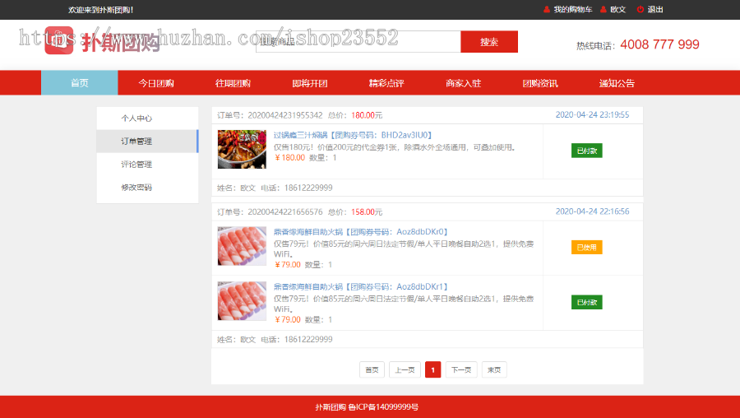Click order number 20200424231955342 text
The width and height of the screenshot is (740, 418).
[x=285, y=115]
